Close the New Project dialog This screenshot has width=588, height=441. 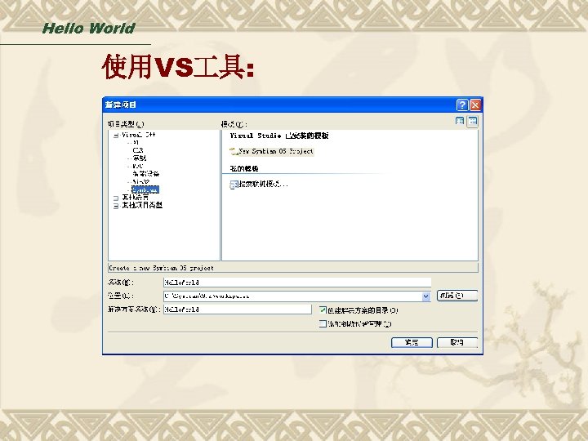[475, 105]
